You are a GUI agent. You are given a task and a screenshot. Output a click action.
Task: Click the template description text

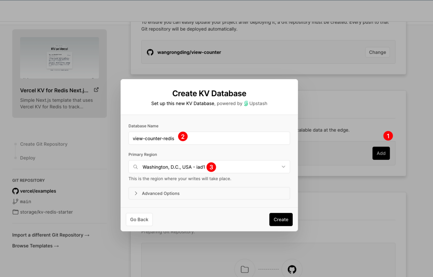point(57,103)
